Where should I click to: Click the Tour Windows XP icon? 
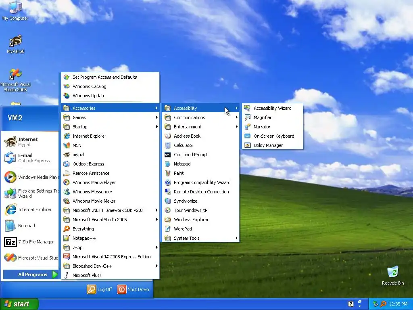[167, 210]
